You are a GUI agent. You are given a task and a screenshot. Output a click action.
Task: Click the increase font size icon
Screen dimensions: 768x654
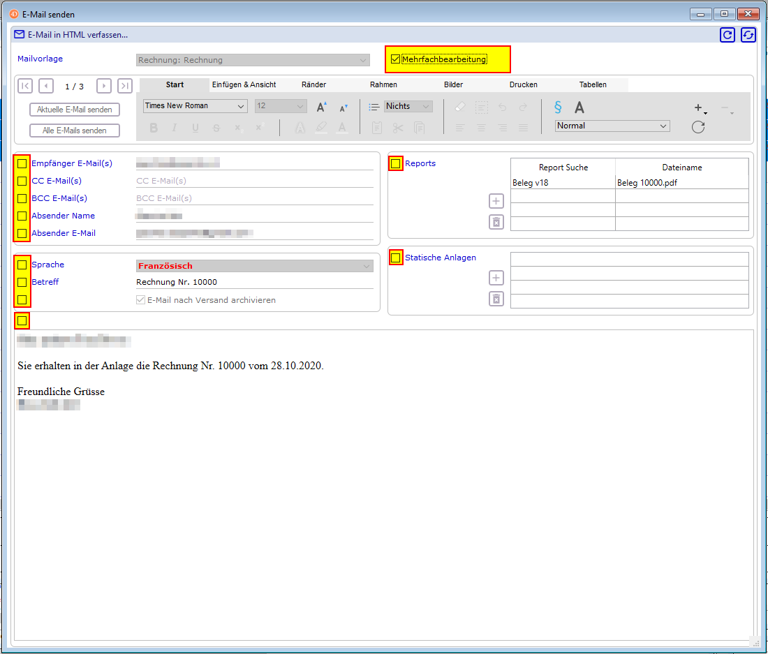[x=321, y=107]
